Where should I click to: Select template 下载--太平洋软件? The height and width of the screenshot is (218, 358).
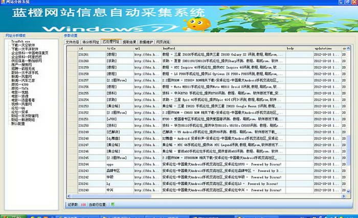[x=25, y=49]
